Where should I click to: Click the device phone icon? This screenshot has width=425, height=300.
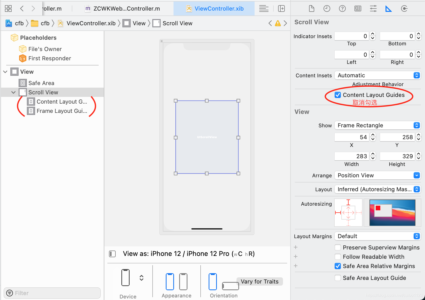click(x=125, y=278)
